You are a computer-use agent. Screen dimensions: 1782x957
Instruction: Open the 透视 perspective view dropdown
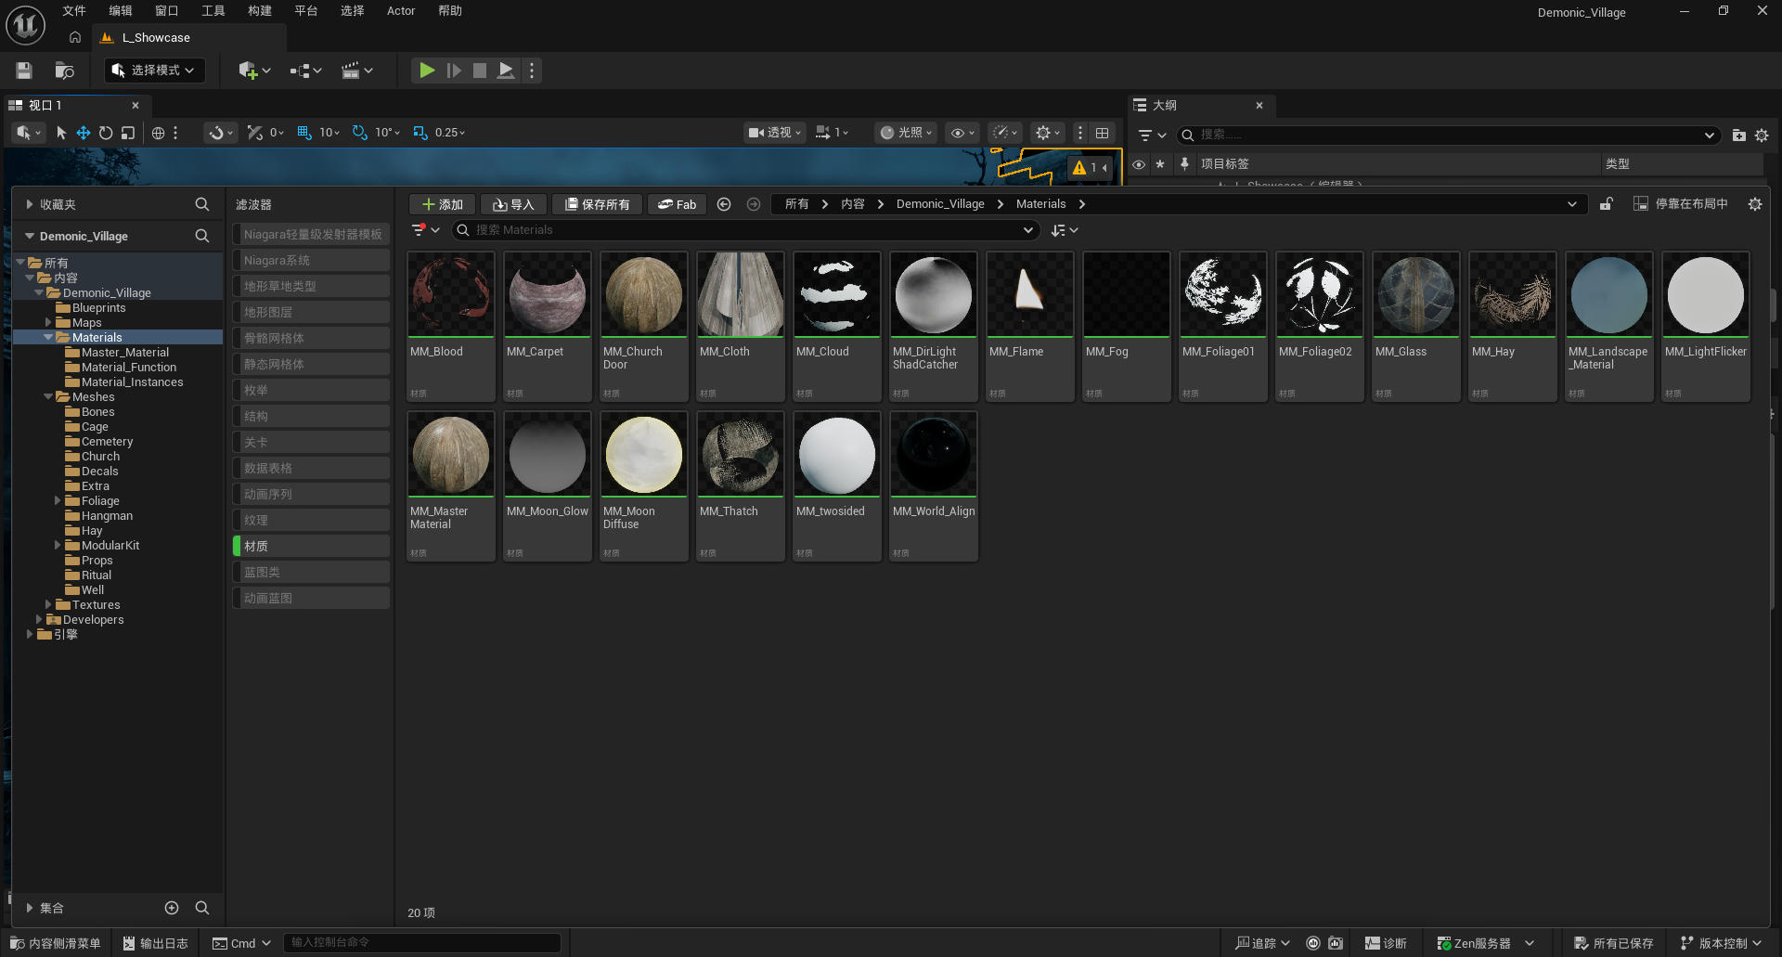pos(775,133)
